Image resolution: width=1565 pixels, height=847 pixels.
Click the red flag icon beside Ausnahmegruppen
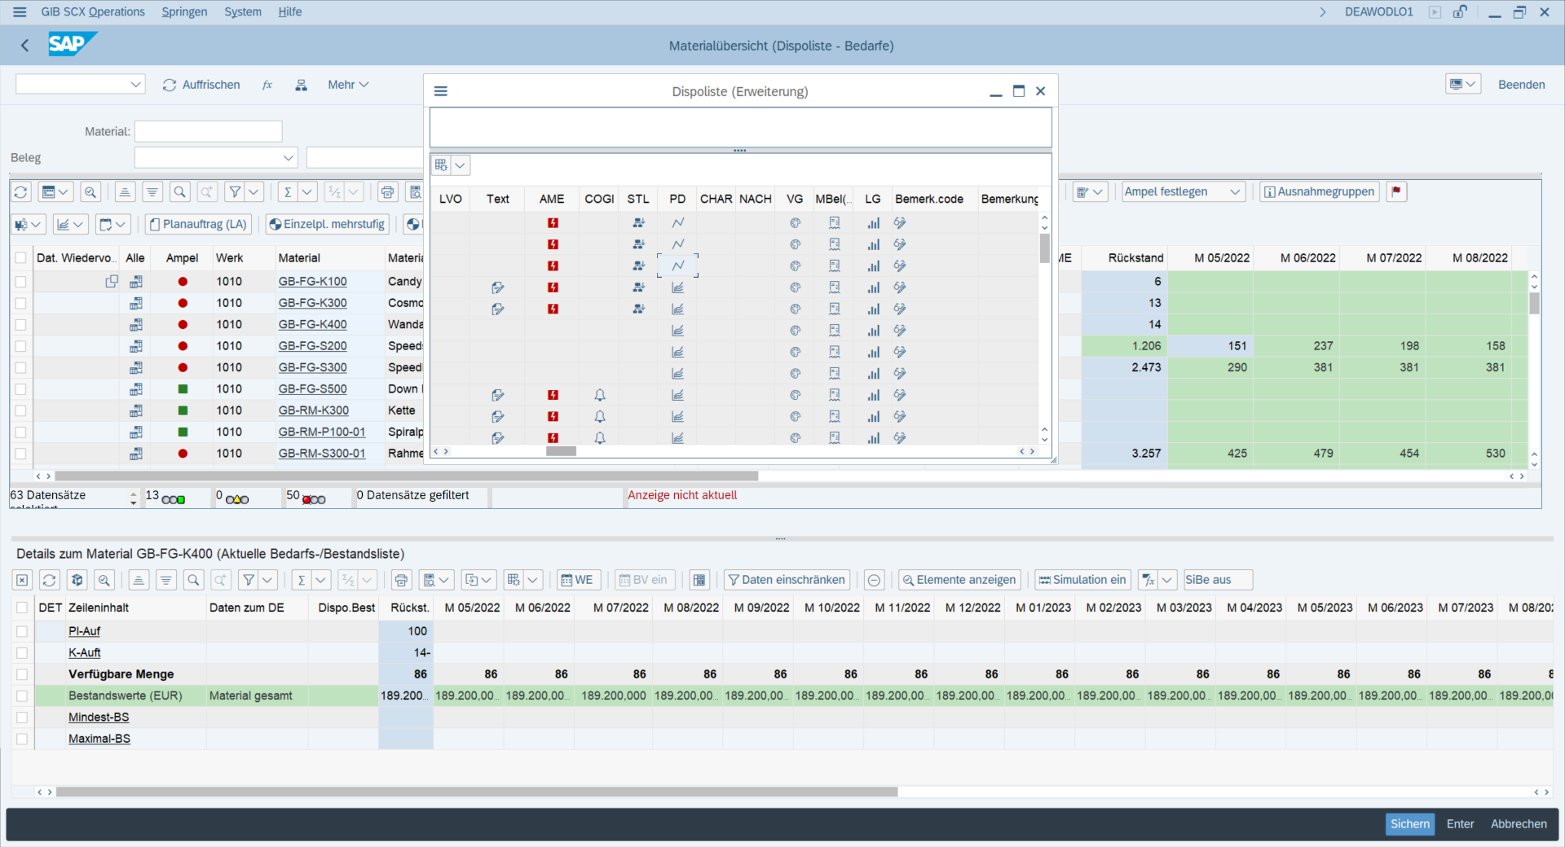[x=1396, y=191]
